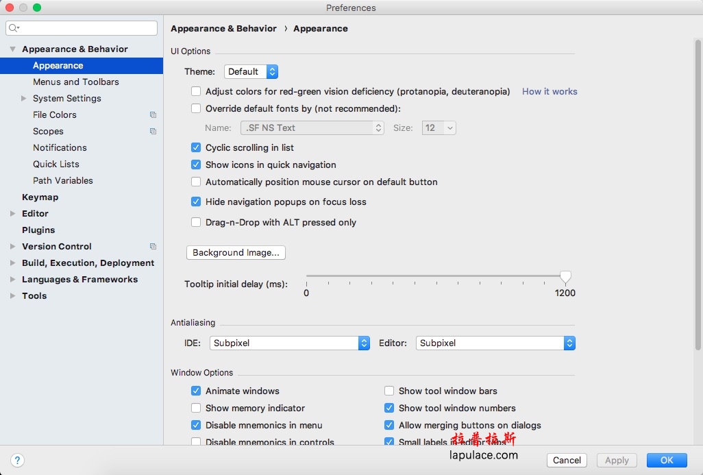Click the project-level icon beside File Colors
The image size is (703, 475).
point(153,115)
